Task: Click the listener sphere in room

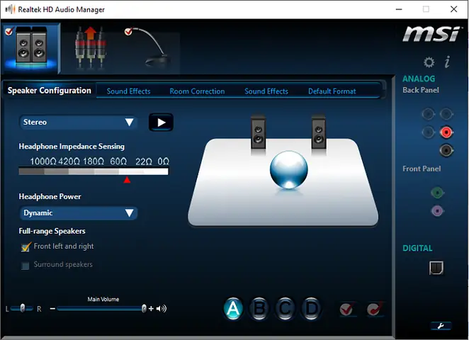Action: 288,169
